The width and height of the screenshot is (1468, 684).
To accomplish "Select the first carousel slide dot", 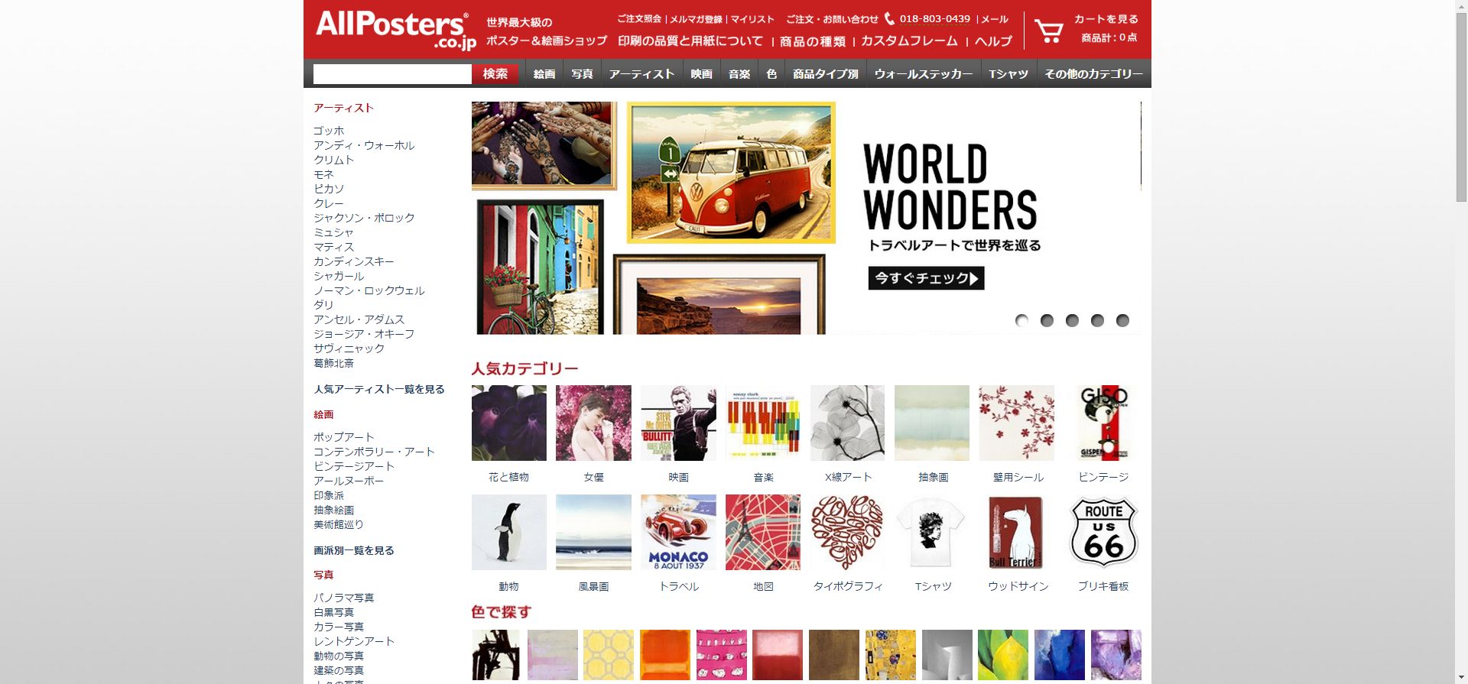I will 1021,320.
